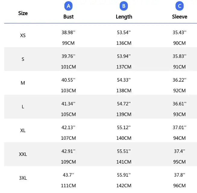The width and height of the screenshot is (197, 193).
Task: Select the Length column header
Action: click(124, 17)
